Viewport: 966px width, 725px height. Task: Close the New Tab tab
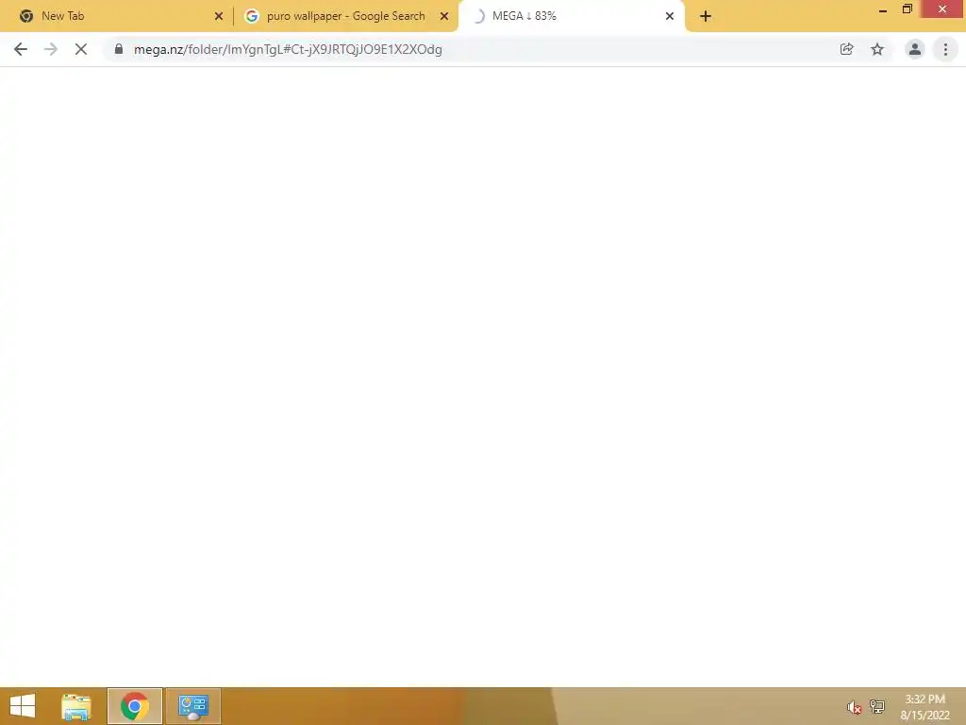tap(219, 16)
